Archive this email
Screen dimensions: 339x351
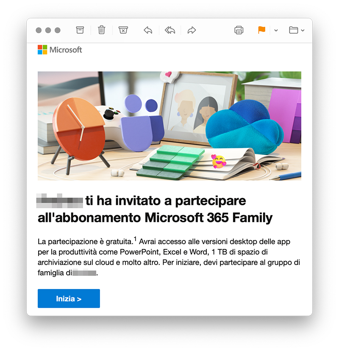click(80, 30)
